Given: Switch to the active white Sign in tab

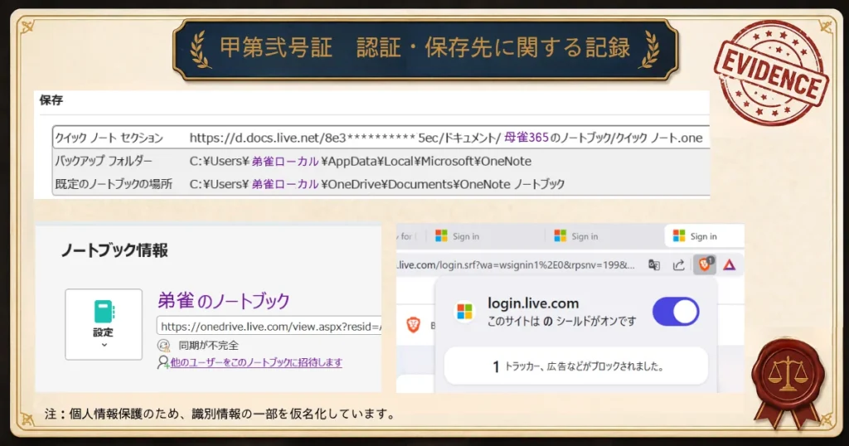Looking at the screenshot, I should [703, 236].
